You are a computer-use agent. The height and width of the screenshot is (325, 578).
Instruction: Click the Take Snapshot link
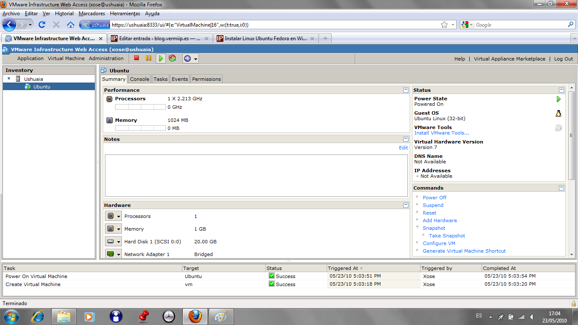coord(447,236)
